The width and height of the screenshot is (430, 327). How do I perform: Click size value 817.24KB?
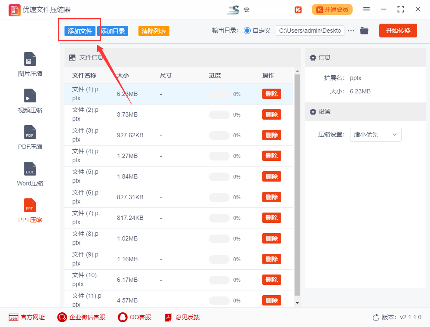pyautogui.click(x=130, y=218)
